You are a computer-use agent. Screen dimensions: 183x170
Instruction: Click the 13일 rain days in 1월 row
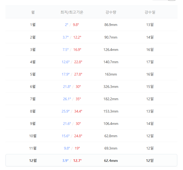coord(150,25)
